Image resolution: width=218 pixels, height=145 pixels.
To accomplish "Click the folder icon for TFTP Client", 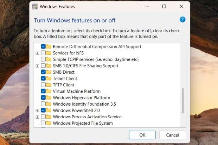I will [x=49, y=85].
